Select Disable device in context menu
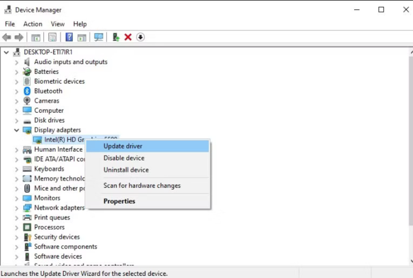The height and width of the screenshot is (278, 413). tap(124, 158)
